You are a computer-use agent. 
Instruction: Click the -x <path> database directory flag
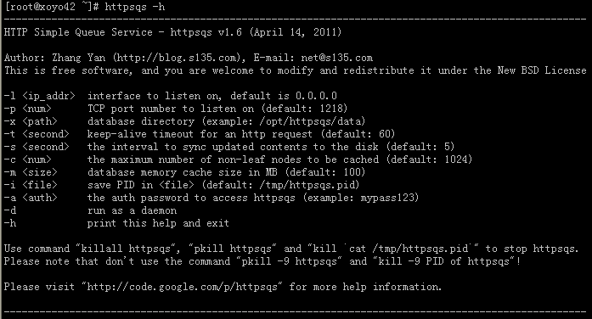coord(31,121)
